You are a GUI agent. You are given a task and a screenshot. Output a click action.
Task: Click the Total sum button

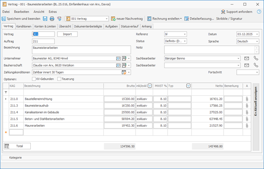[17, 146]
